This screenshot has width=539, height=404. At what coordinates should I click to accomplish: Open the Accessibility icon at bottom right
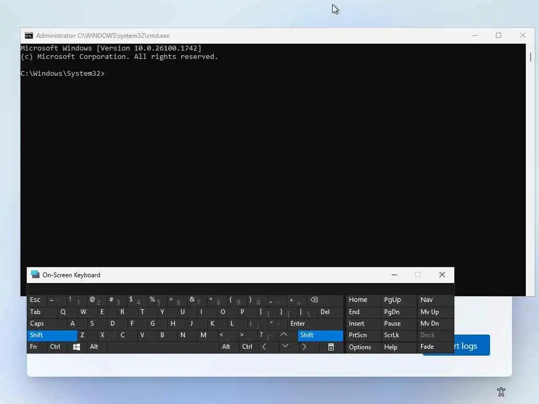pos(501,391)
